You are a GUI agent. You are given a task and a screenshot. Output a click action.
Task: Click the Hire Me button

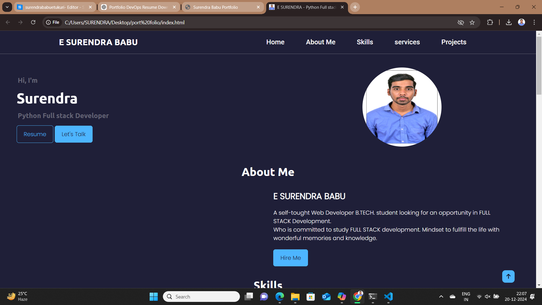click(290, 258)
